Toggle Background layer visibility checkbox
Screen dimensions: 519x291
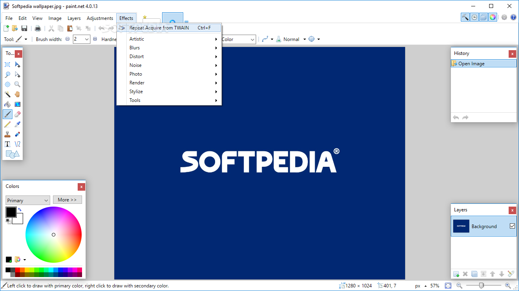click(x=513, y=226)
